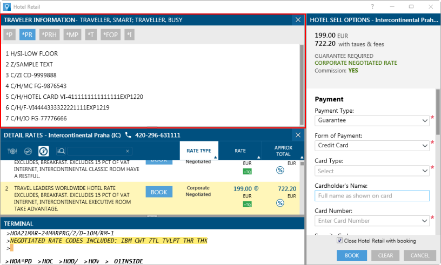Click the percent icon under the 722.20 total

tap(280, 203)
